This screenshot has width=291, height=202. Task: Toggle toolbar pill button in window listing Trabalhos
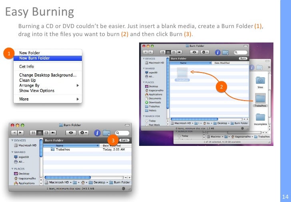click(127, 125)
